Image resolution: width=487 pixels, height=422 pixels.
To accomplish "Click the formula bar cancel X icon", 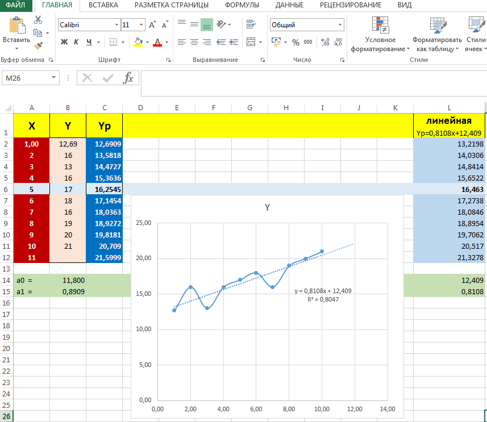I will 88,78.
